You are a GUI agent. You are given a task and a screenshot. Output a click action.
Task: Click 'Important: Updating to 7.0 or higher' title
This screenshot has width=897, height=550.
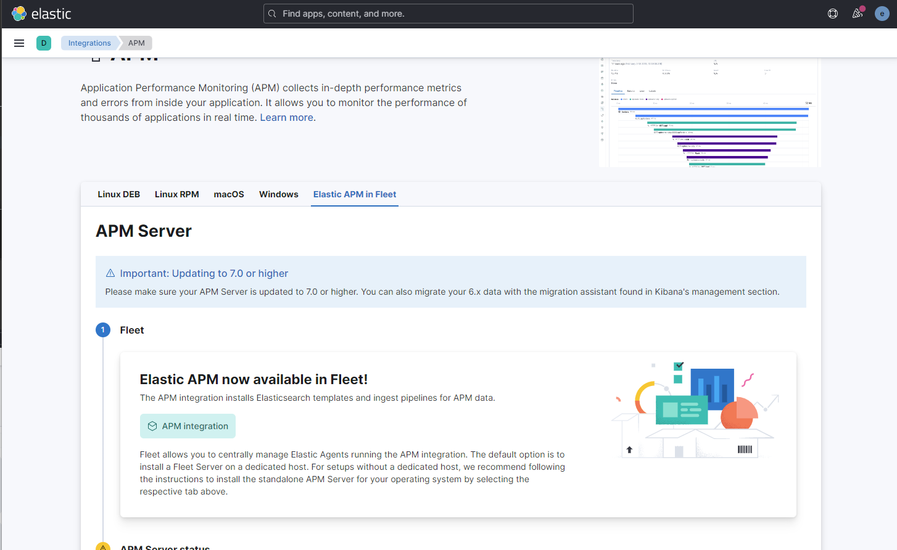coord(204,273)
